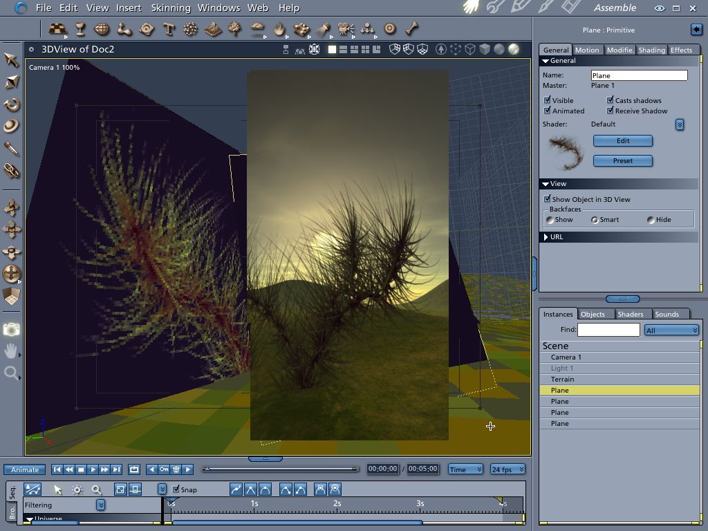Open the All filter dropdown
708x531 pixels.
pyautogui.click(x=671, y=330)
